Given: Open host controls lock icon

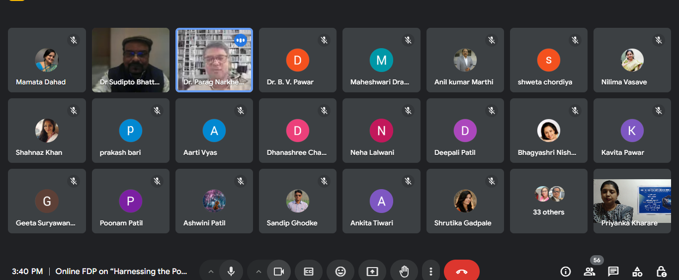Looking at the screenshot, I should coord(661,272).
